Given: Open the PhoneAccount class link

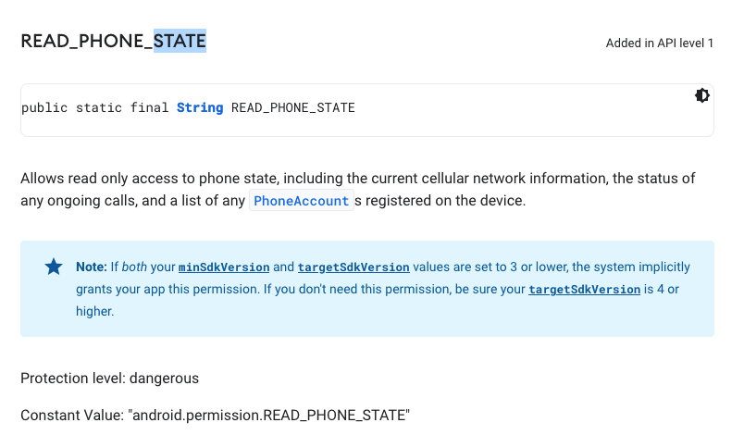Looking at the screenshot, I should point(302,201).
